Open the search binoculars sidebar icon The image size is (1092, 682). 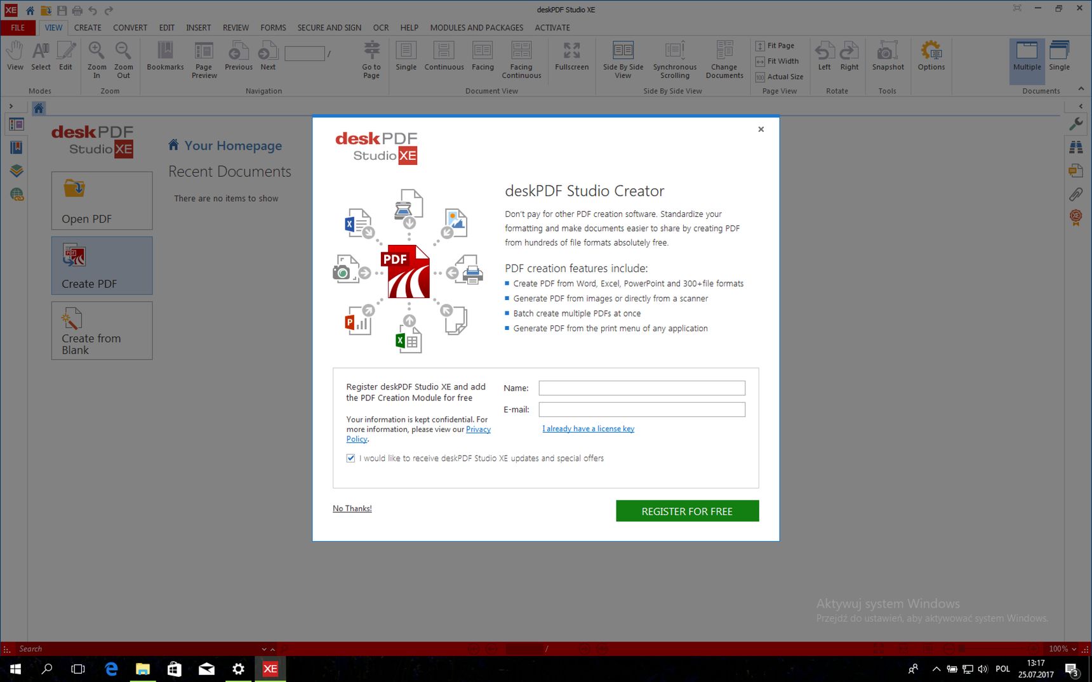tap(1075, 147)
